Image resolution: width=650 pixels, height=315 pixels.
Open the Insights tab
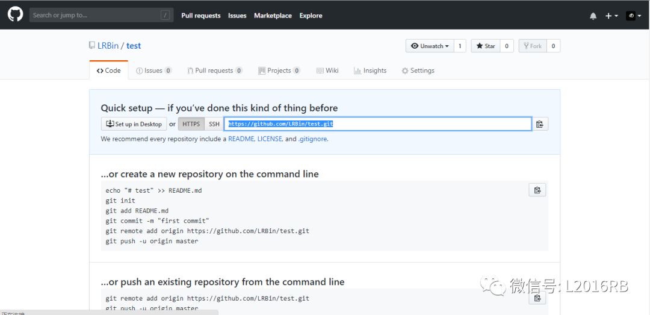pos(370,70)
